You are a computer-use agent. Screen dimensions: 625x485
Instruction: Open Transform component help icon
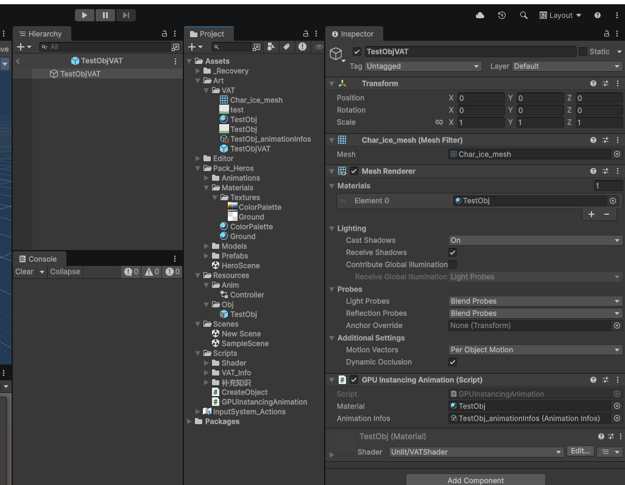[x=593, y=83]
